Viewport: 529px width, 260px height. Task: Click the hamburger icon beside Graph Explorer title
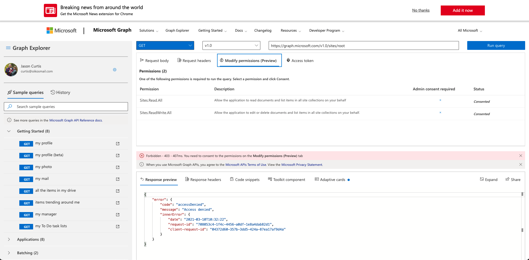(x=8, y=48)
